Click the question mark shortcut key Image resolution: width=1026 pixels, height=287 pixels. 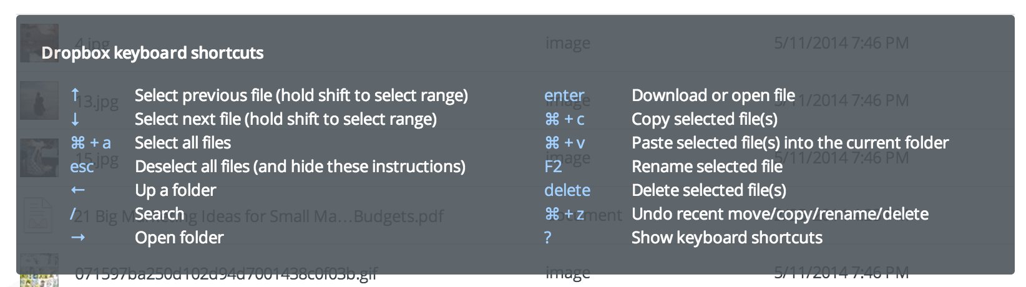pyautogui.click(x=548, y=238)
